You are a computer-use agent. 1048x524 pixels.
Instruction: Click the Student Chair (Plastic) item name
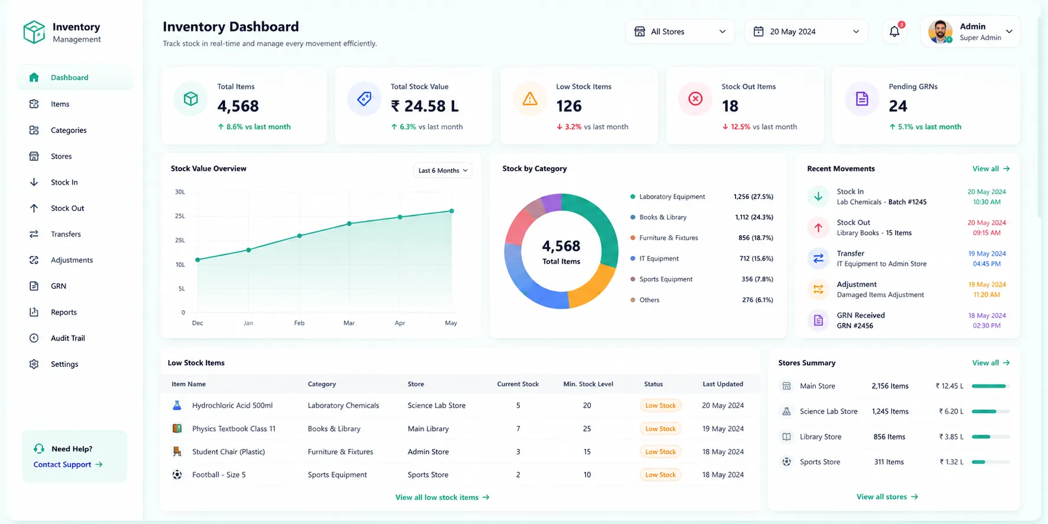[x=229, y=451]
